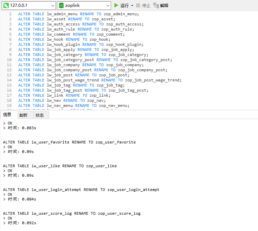258x231 pixels.
Task: Click the 解释 explain text label
Action: click(x=164, y=5)
